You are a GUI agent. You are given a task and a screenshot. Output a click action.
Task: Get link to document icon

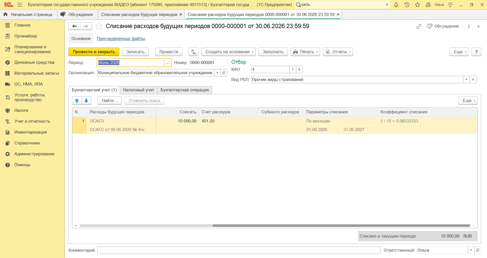coord(419,26)
